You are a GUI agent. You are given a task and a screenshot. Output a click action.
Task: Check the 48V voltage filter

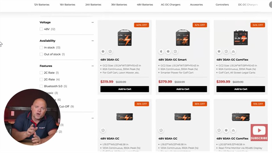41,29
